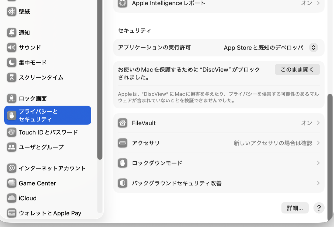Click the Screen Time hourglass icon
Image resolution: width=334 pixels, height=227 pixels.
[x=12, y=77]
